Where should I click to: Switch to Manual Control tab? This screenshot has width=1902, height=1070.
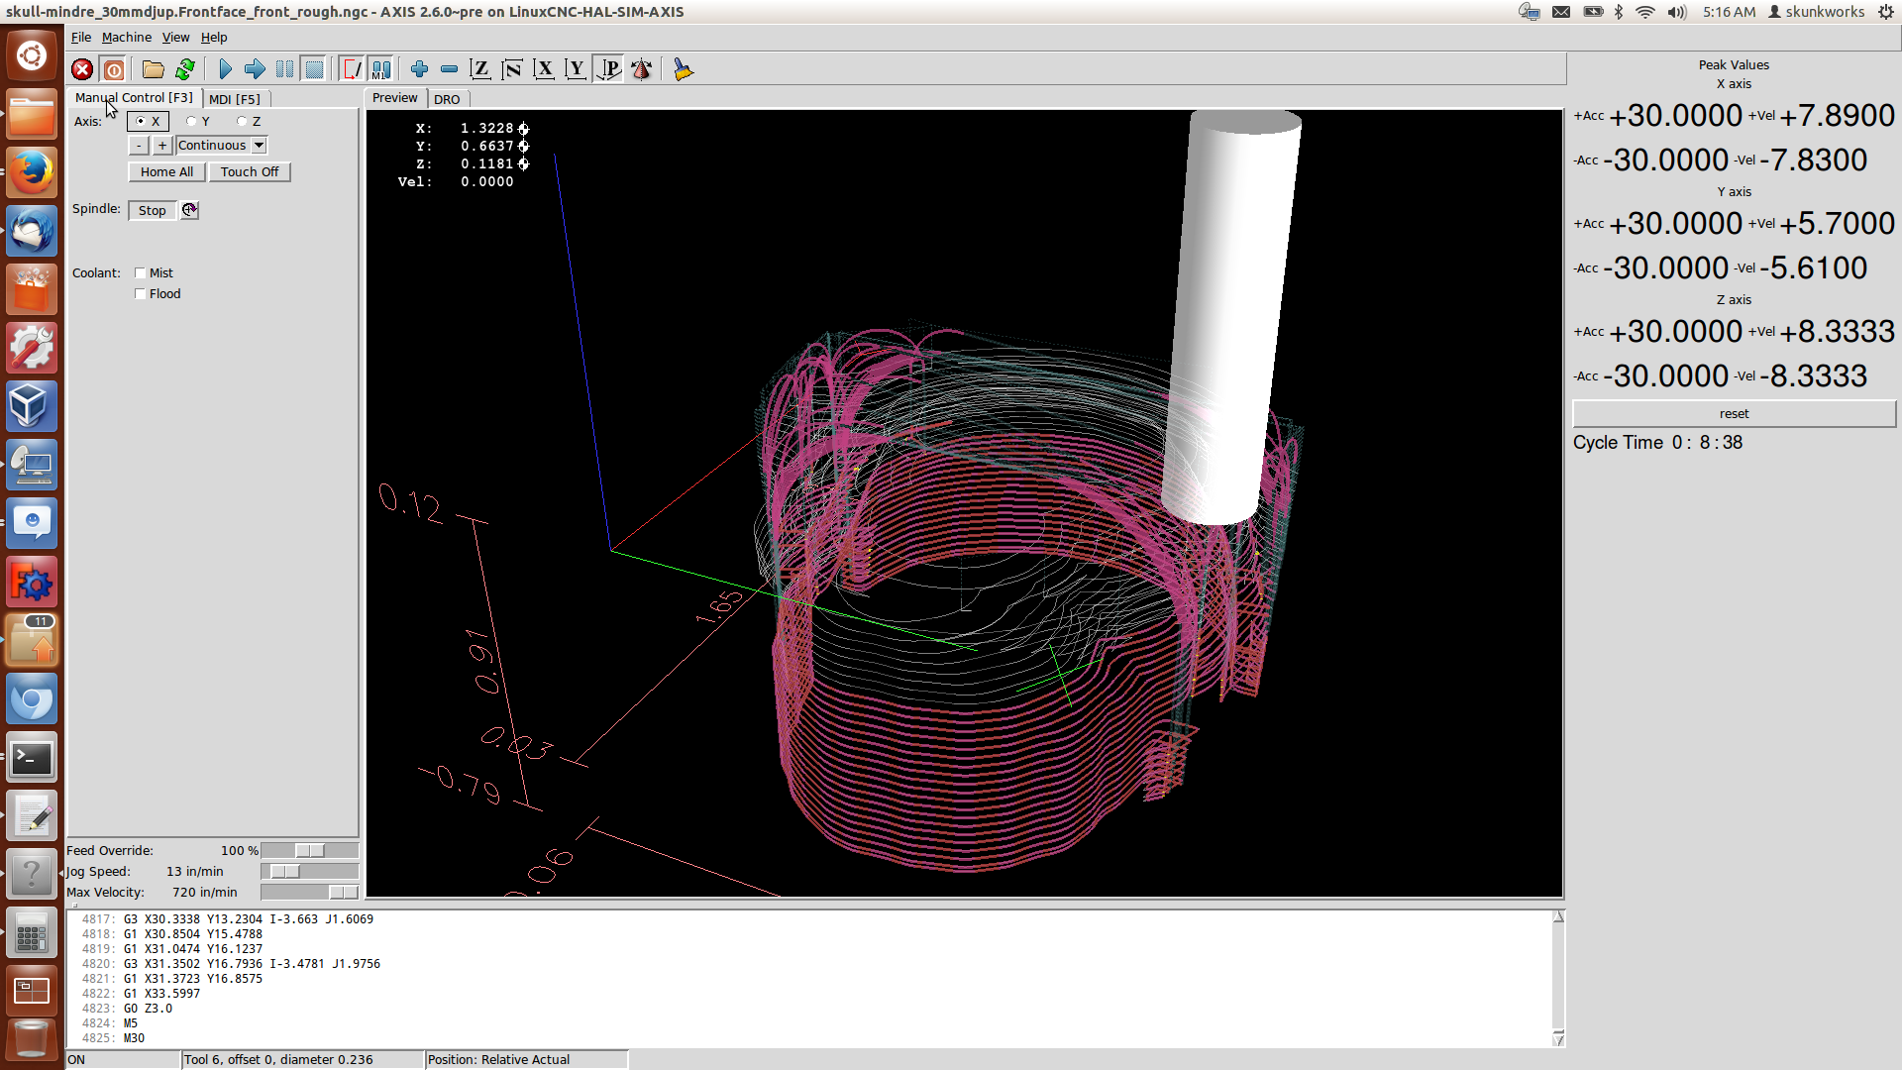click(x=134, y=98)
